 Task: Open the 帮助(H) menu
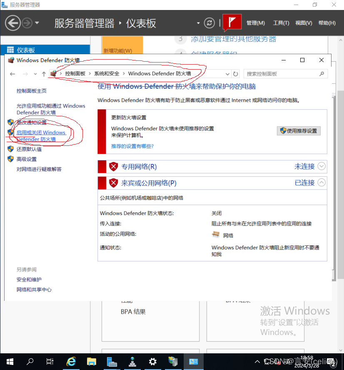(327, 23)
